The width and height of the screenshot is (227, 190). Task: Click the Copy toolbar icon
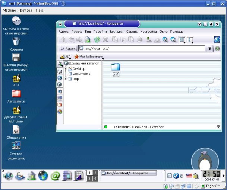123,39
